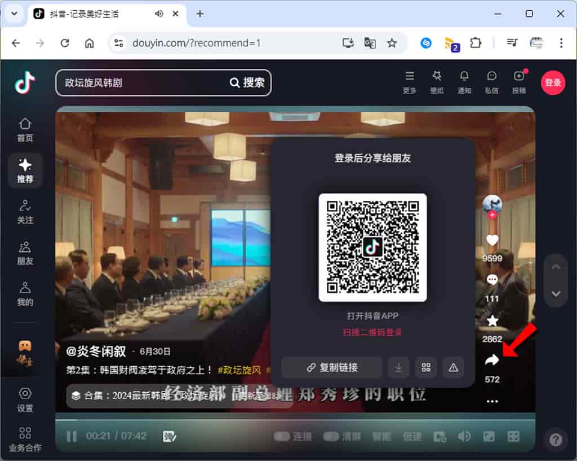The width and height of the screenshot is (577, 461).
Task: Reload the page
Action: (x=65, y=43)
